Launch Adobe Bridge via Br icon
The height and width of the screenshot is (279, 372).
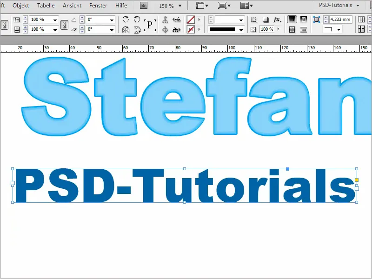144,6
